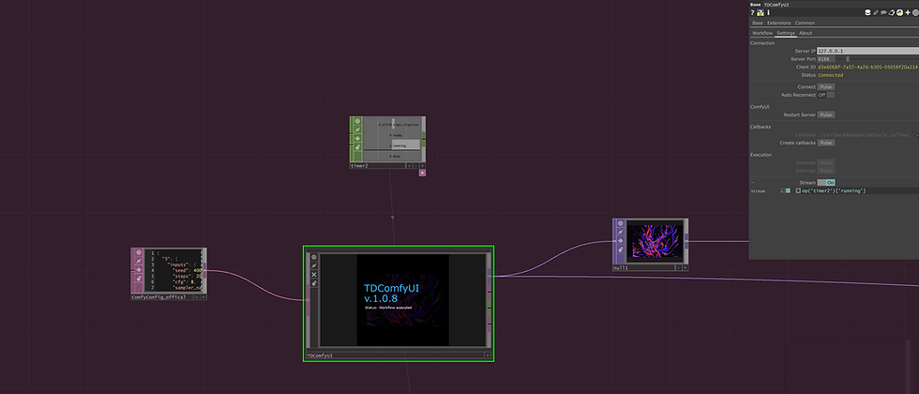Image resolution: width=919 pixels, height=394 pixels.
Task: Click the cyan mode icon in Stream row
Action: pyautogui.click(x=789, y=191)
